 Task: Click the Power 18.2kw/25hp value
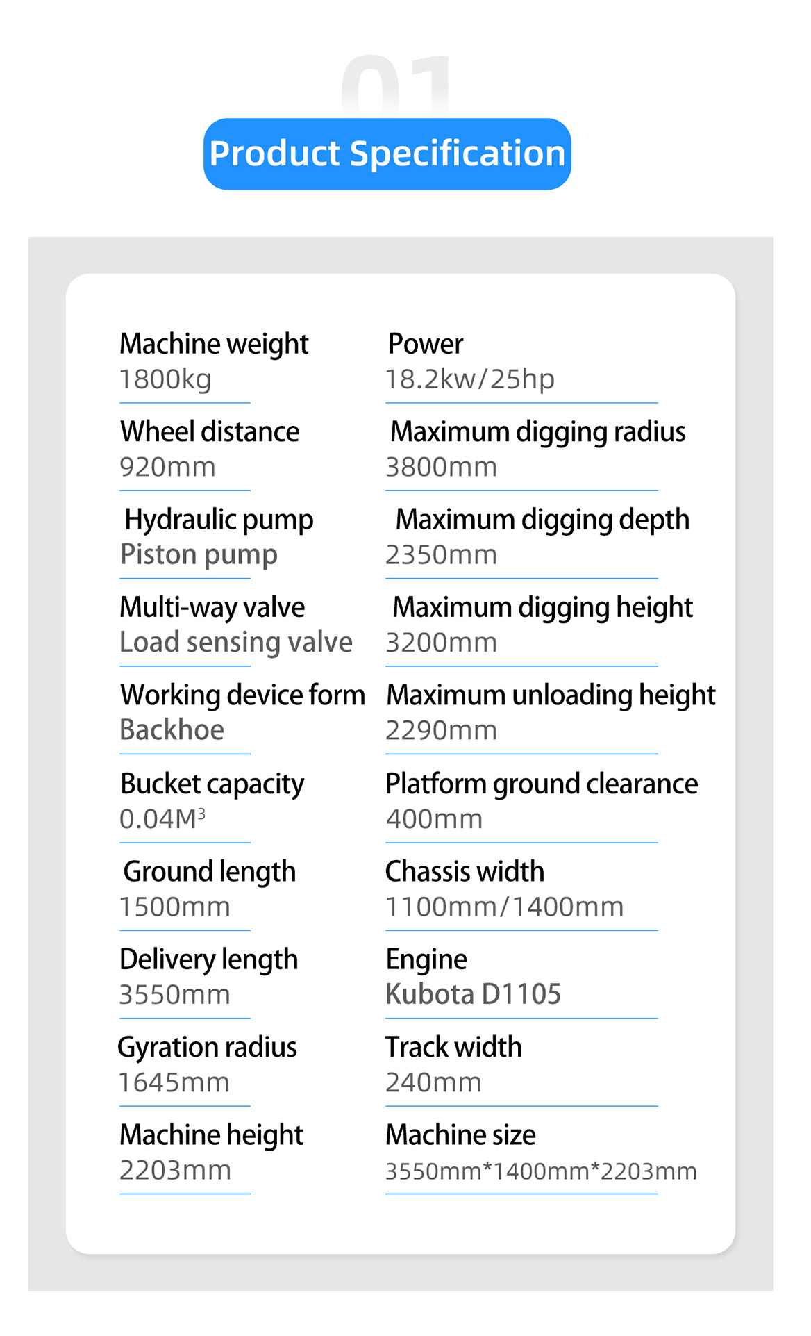470,379
